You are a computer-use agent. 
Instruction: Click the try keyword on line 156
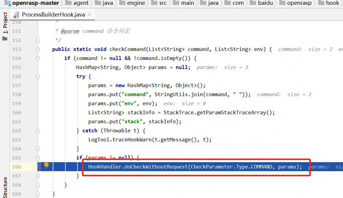pos(81,77)
